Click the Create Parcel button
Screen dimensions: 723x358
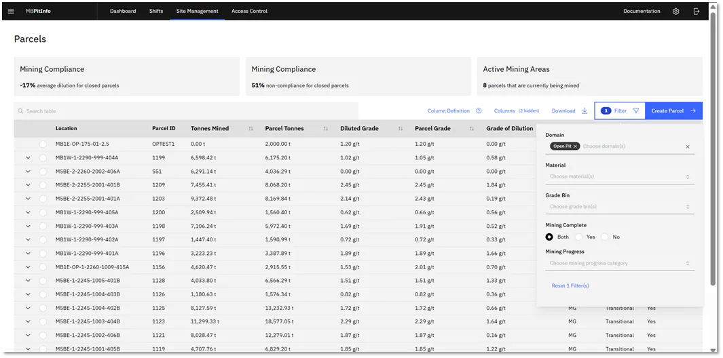673,111
